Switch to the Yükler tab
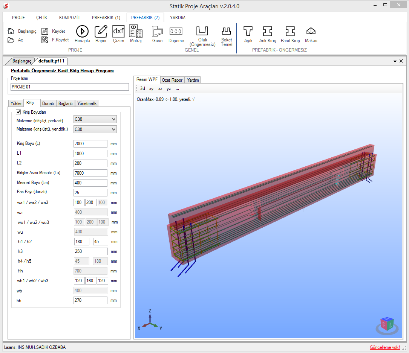This screenshot has width=409, height=353. pos(16,103)
